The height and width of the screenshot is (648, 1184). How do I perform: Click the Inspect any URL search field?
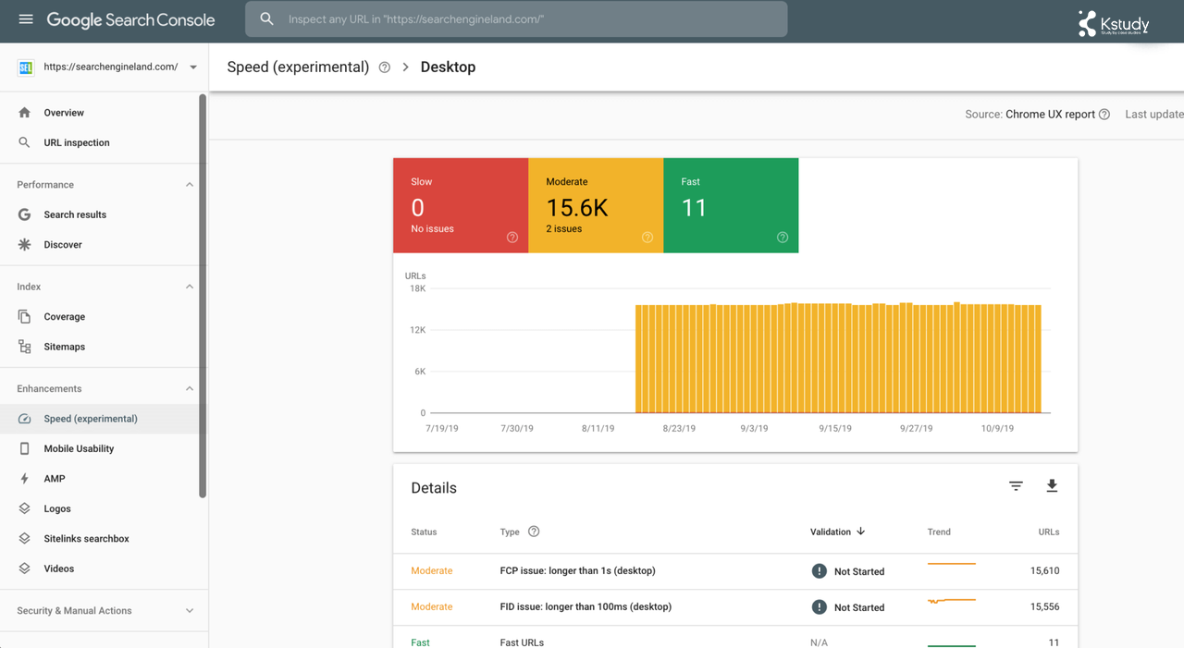515,18
